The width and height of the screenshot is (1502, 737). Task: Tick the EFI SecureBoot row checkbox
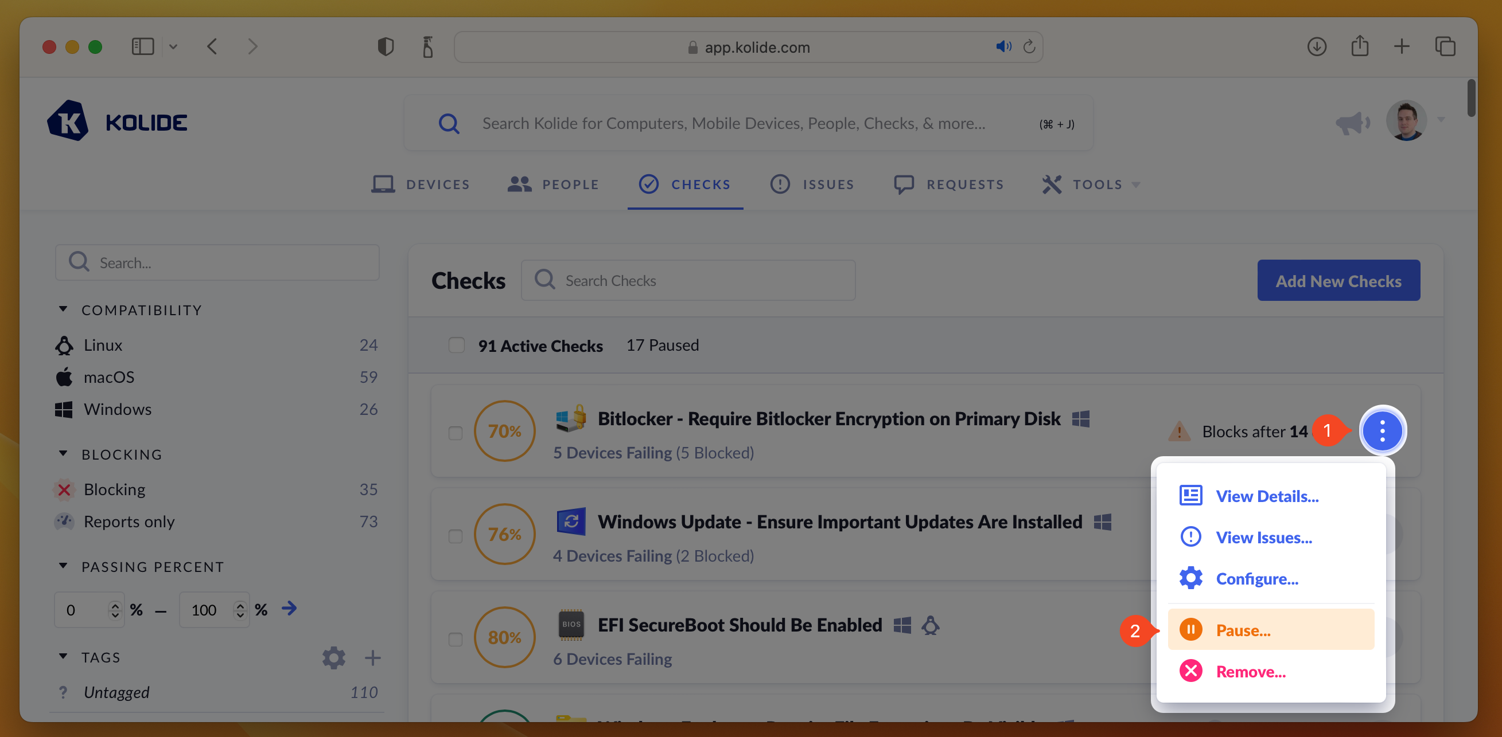[455, 639]
